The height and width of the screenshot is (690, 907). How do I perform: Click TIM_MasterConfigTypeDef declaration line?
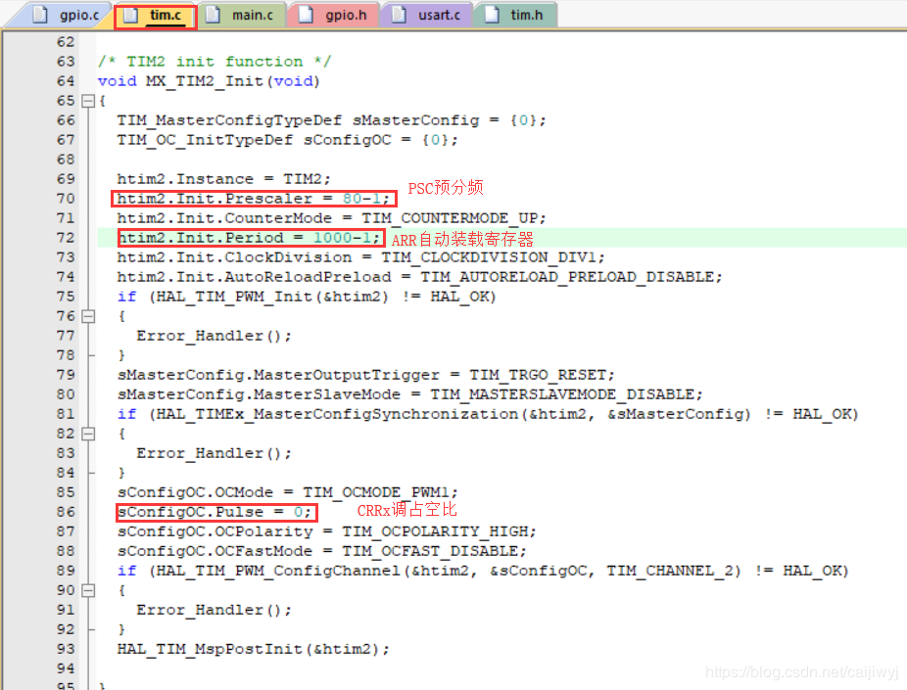point(331,120)
